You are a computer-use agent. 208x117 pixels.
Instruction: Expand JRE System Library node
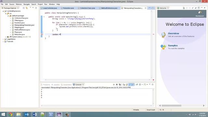tap(6, 37)
